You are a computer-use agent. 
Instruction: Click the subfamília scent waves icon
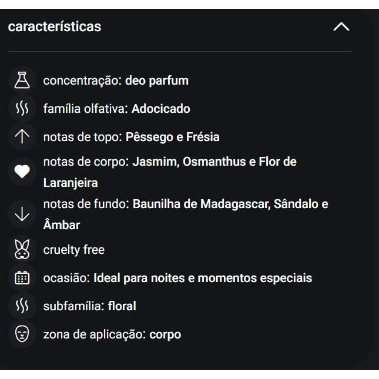(x=22, y=306)
